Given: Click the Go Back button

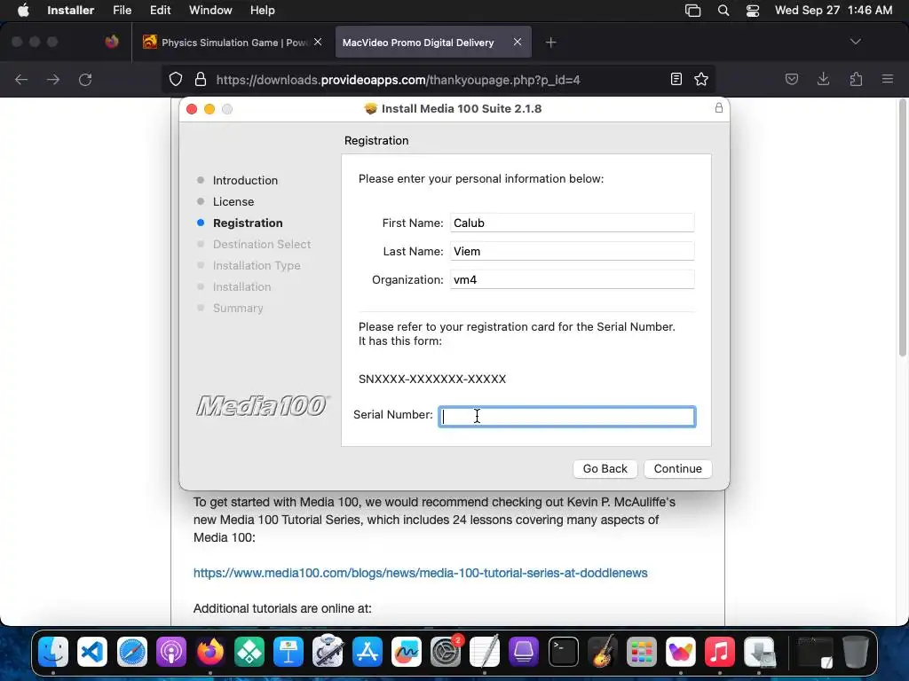Looking at the screenshot, I should tap(605, 468).
